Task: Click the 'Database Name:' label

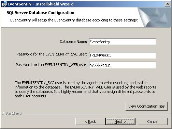Action: click(73, 42)
